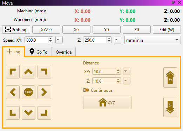Increase XY speed with spinner up arrow
This screenshot has width=183, height=131.
click(50, 39)
